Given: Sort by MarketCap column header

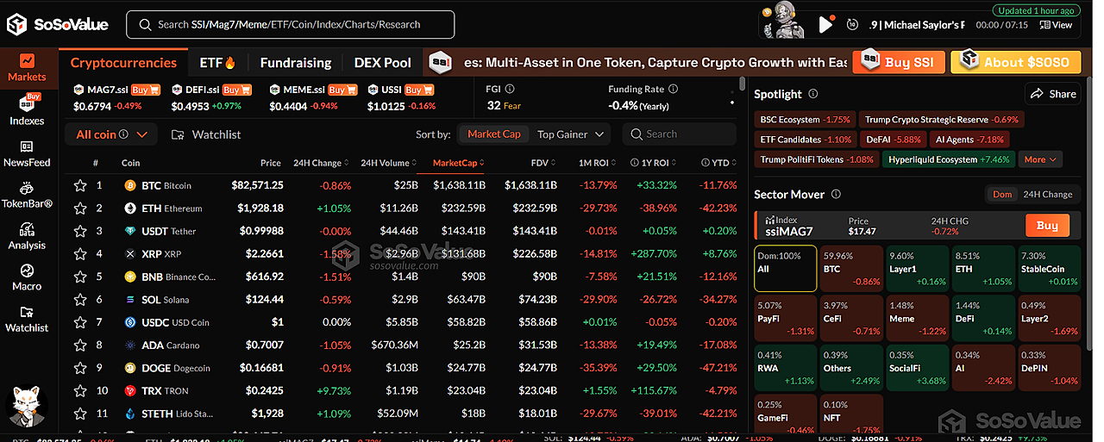Looking at the screenshot, I should click(x=459, y=163).
